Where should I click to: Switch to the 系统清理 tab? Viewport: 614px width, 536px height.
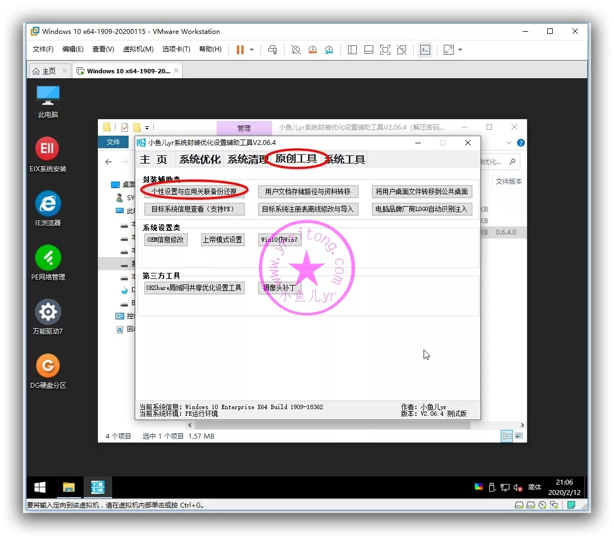coord(247,159)
